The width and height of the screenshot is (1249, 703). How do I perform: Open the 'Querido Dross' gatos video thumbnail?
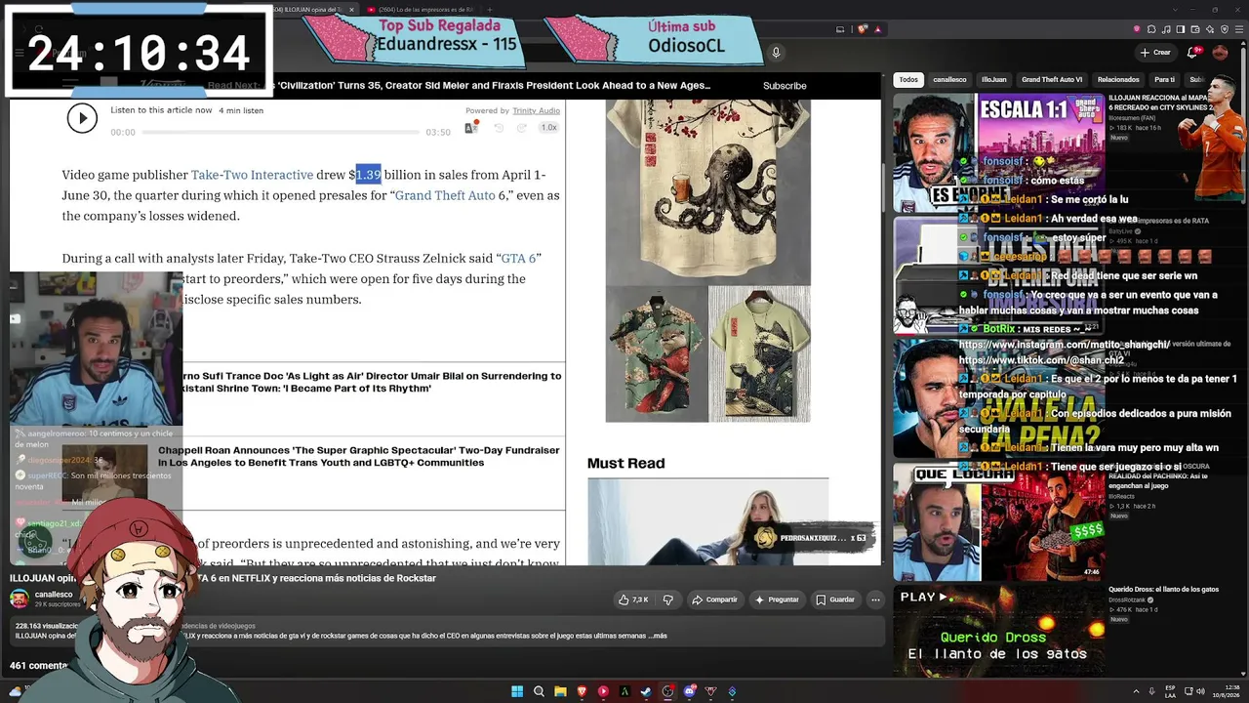[x=998, y=630]
